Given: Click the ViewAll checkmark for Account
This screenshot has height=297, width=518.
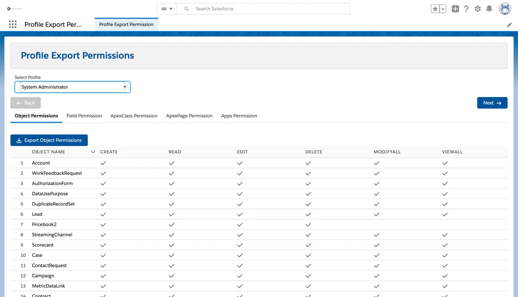Looking at the screenshot, I should coord(445,163).
